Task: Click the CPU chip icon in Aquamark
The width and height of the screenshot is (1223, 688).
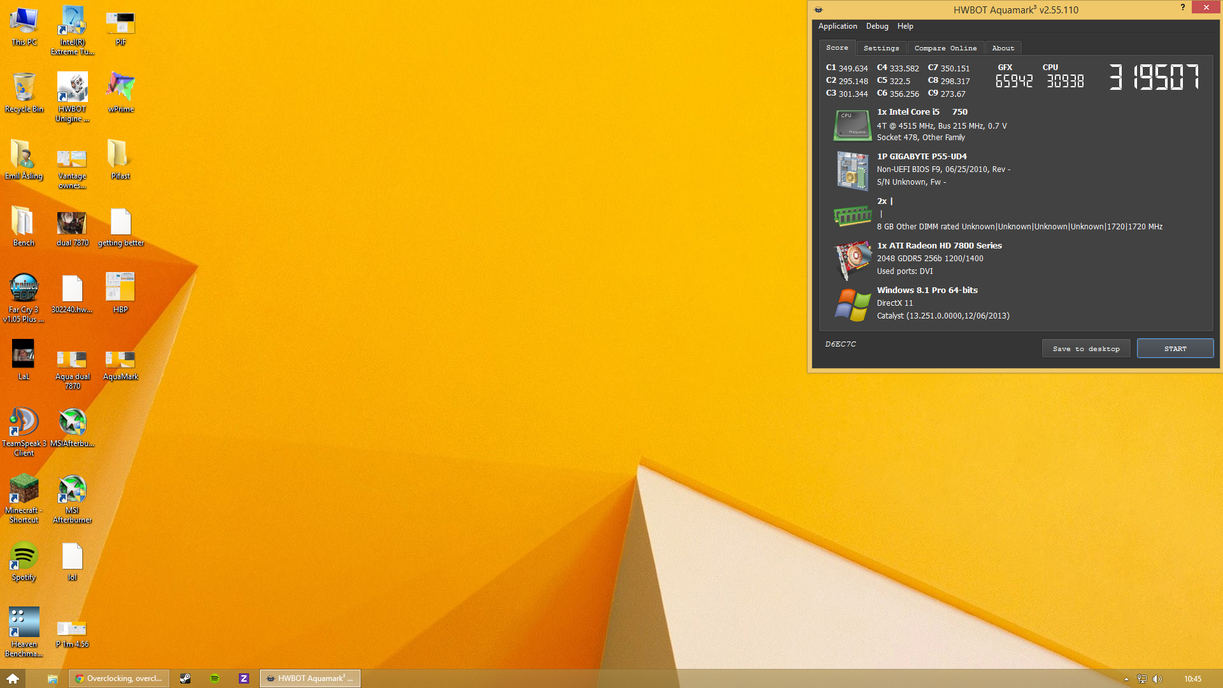Action: click(852, 125)
